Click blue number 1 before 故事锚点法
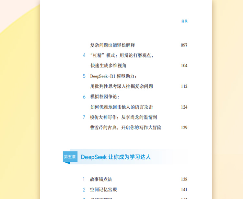The width and height of the screenshot is (243, 199). 84,179
